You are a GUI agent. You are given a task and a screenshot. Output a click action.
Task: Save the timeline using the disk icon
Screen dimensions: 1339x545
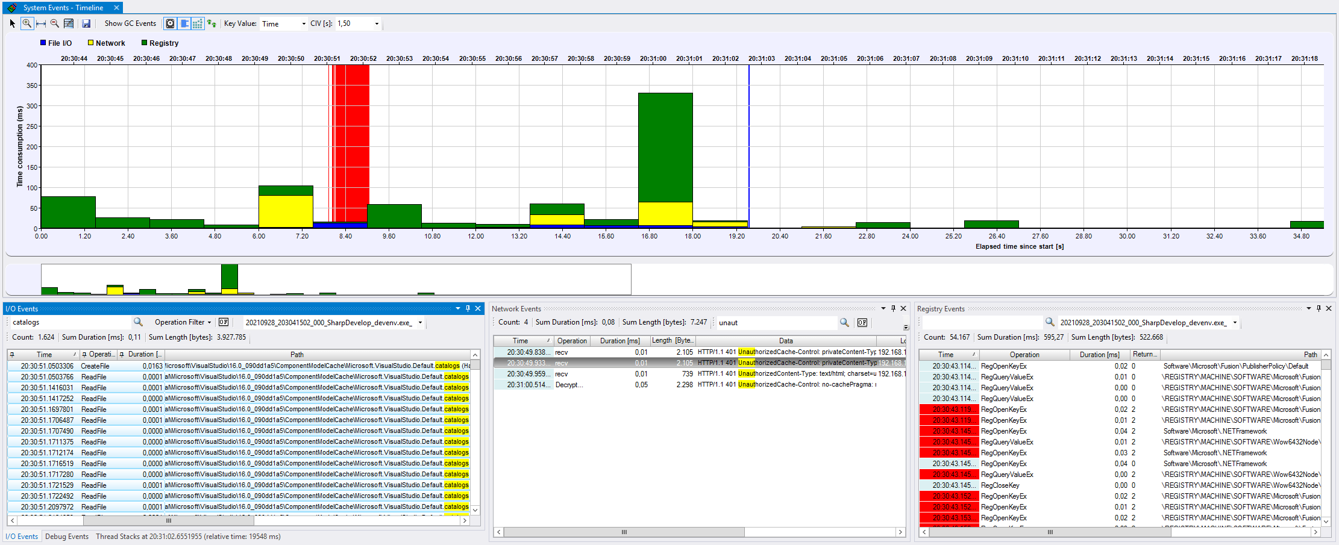tap(86, 23)
